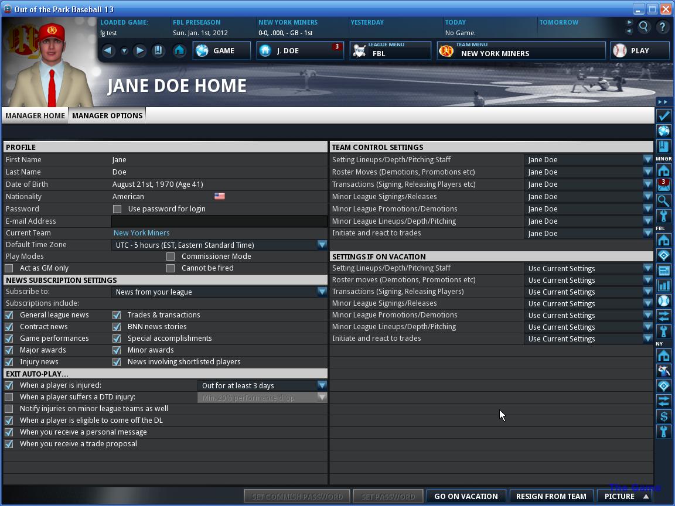675x506 pixels.
Task: Open the bookmarks icon in the top bar
Action: 158,51
